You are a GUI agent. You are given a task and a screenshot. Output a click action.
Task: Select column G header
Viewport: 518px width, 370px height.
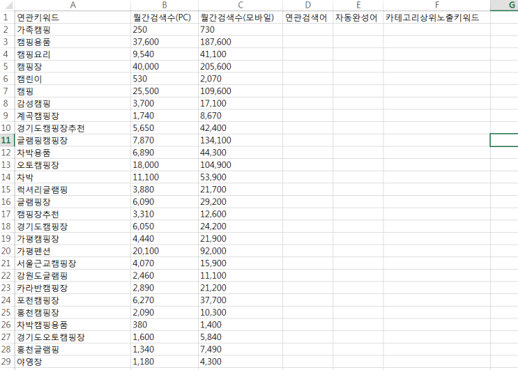[504, 5]
